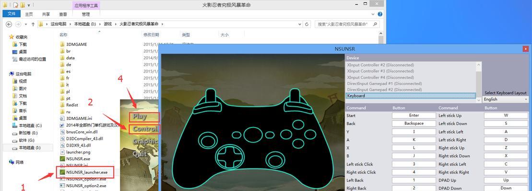Click the New Folder quick access icon
The image size is (532, 191).
pos(22,5)
